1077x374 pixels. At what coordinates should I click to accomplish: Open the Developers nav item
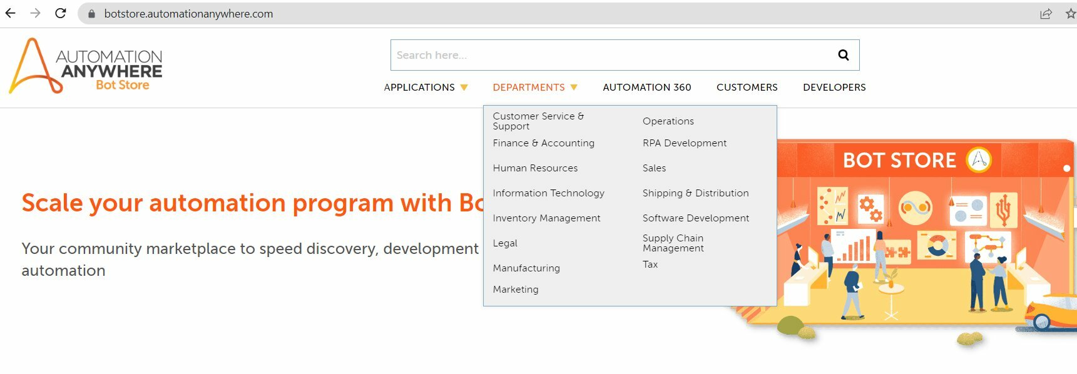point(834,88)
